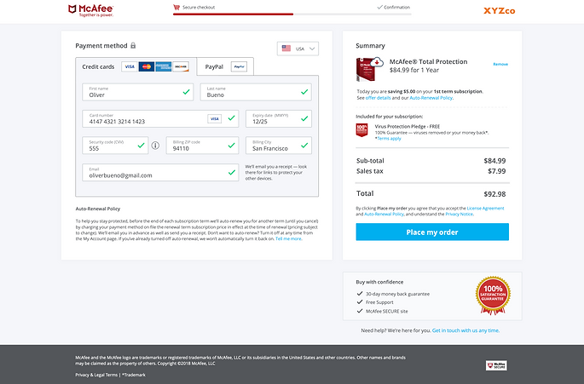Open the offer details link

[x=378, y=98]
